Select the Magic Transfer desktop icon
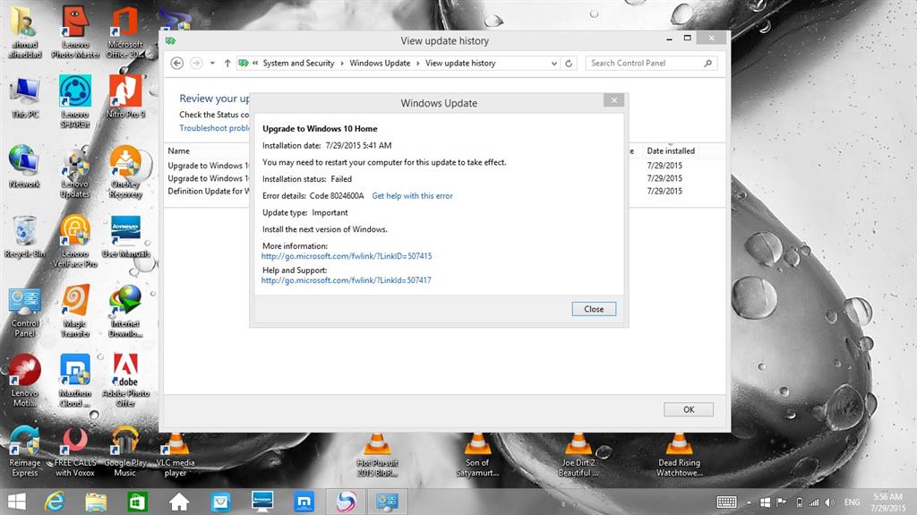Screen dimensions: 917x515 click(x=75, y=311)
